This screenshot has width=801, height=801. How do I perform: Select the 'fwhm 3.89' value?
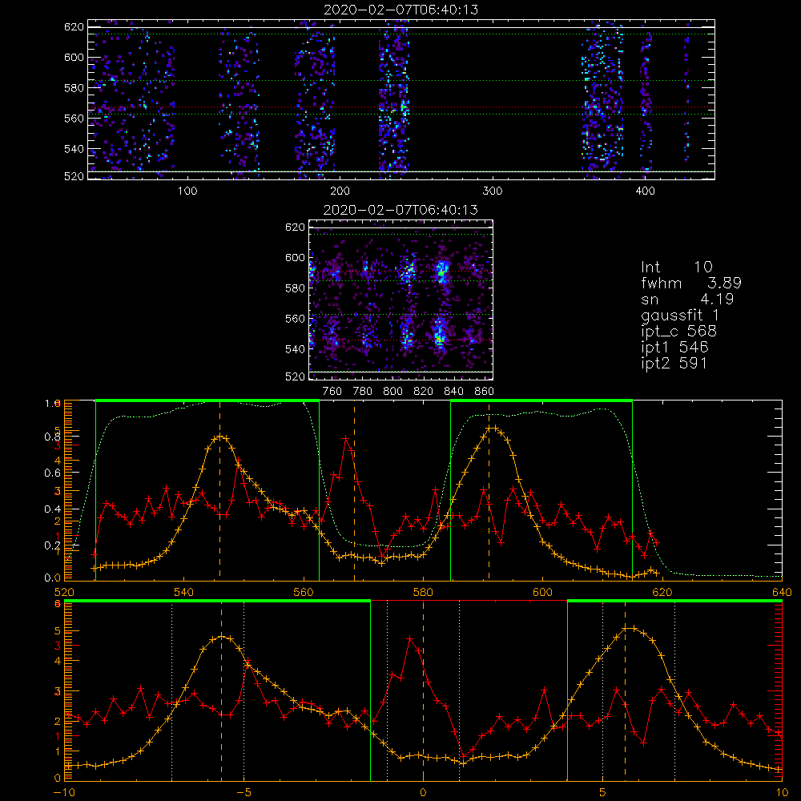pyautogui.click(x=691, y=283)
